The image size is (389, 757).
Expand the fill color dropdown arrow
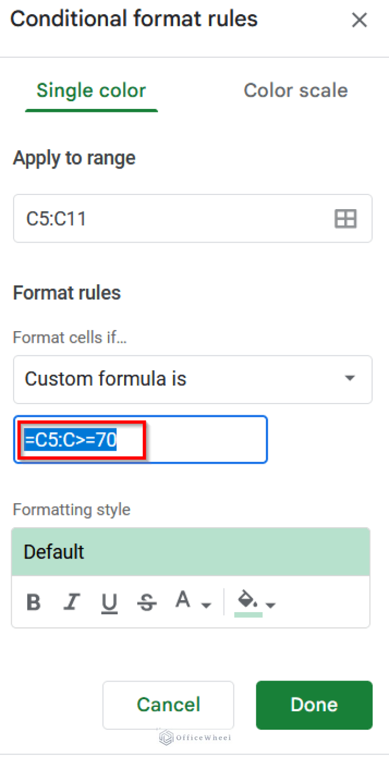pyautogui.click(x=272, y=604)
